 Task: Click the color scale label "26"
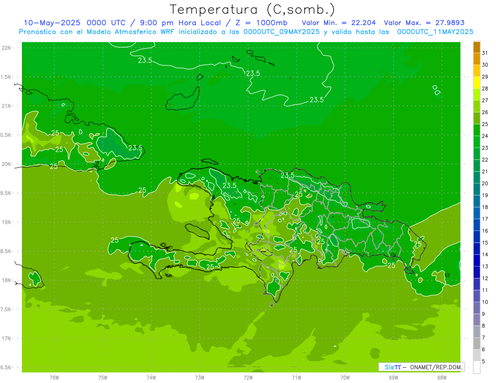click(x=485, y=112)
